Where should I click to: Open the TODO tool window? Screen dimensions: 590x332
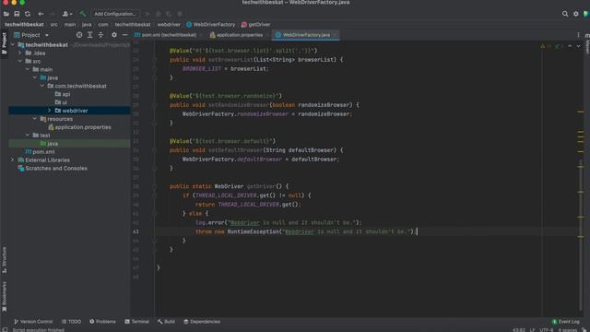(72, 322)
